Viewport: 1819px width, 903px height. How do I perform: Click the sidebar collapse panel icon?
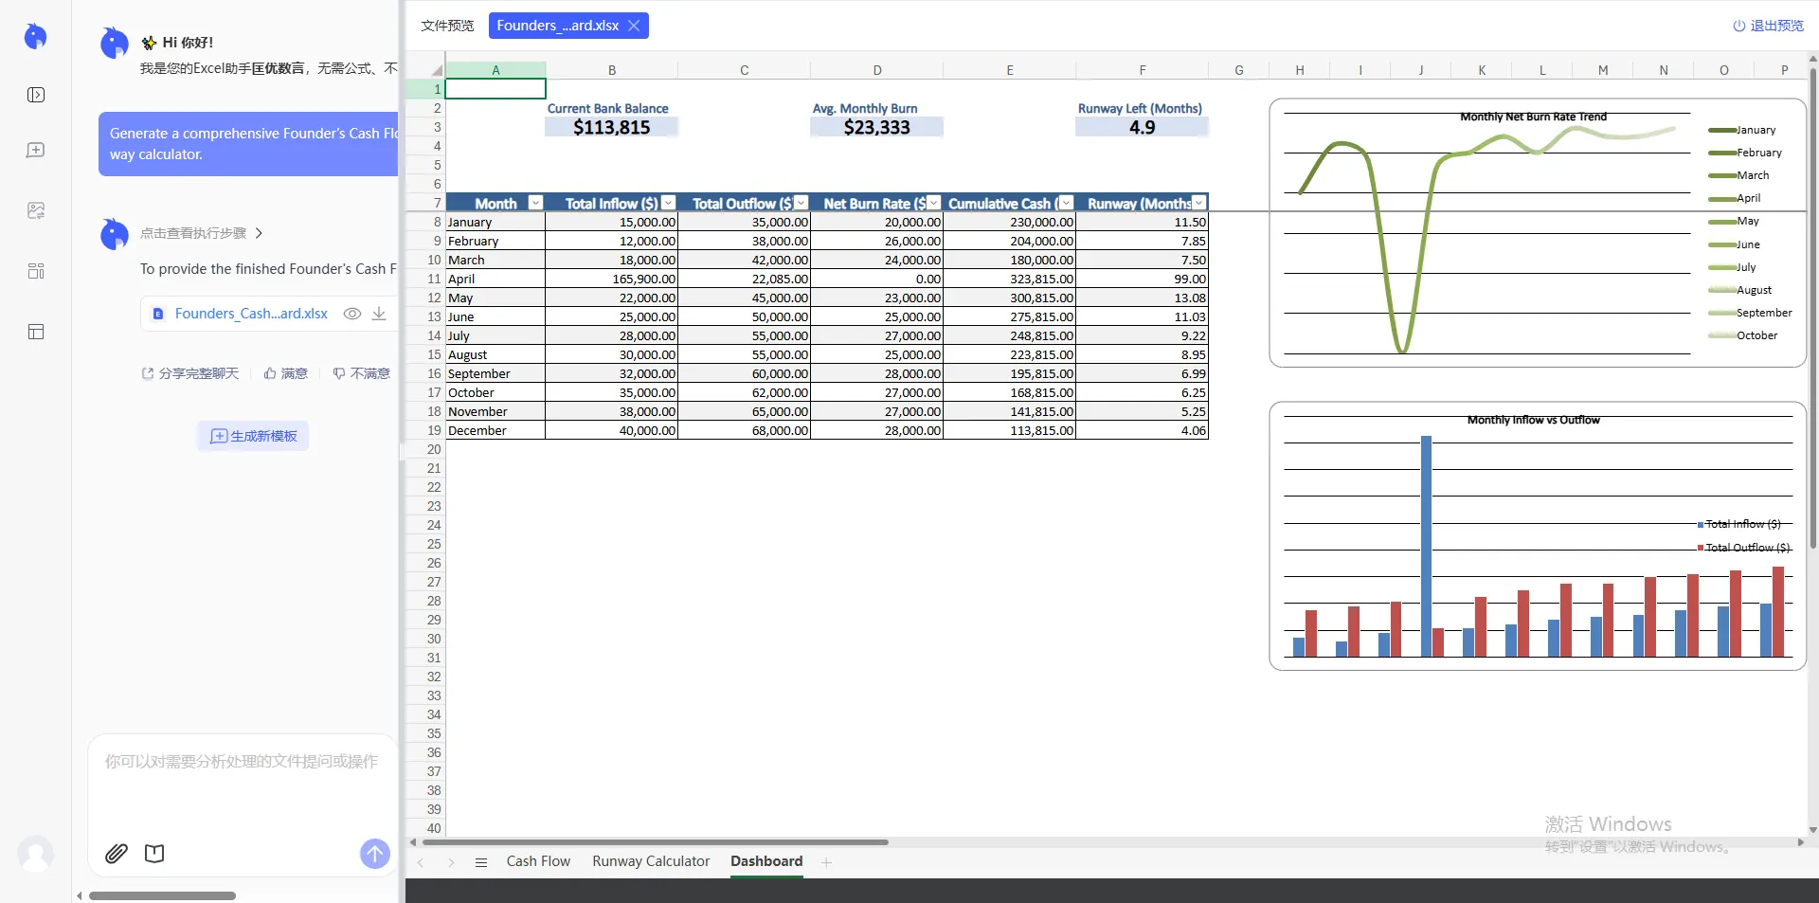(36, 94)
